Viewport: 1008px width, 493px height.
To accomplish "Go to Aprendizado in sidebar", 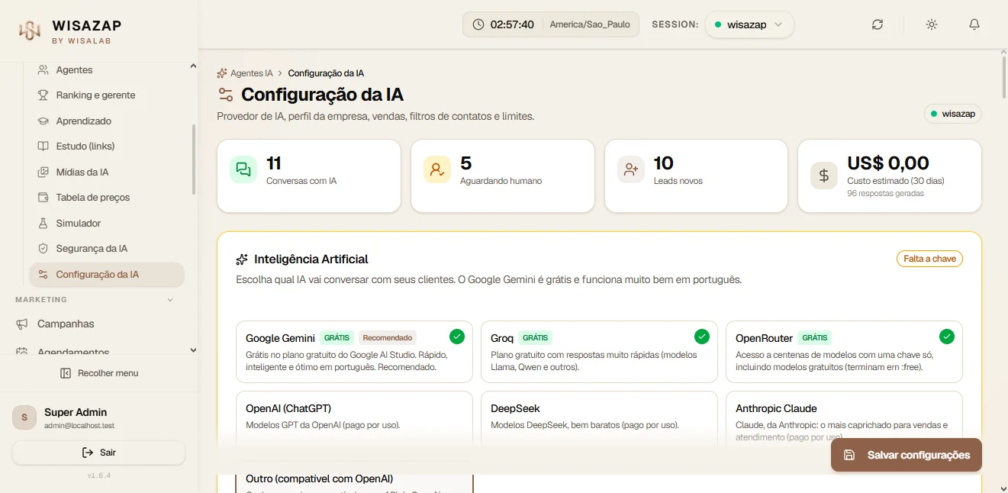I will (x=106, y=121).
